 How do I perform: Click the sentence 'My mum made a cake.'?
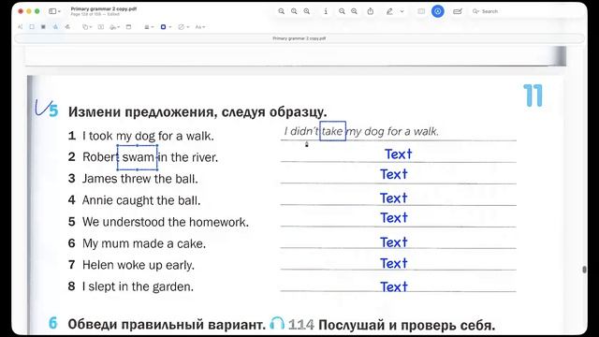click(144, 243)
